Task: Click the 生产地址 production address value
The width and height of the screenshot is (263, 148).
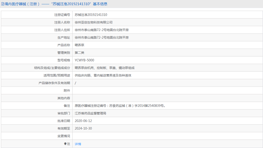Action: coord(102,38)
